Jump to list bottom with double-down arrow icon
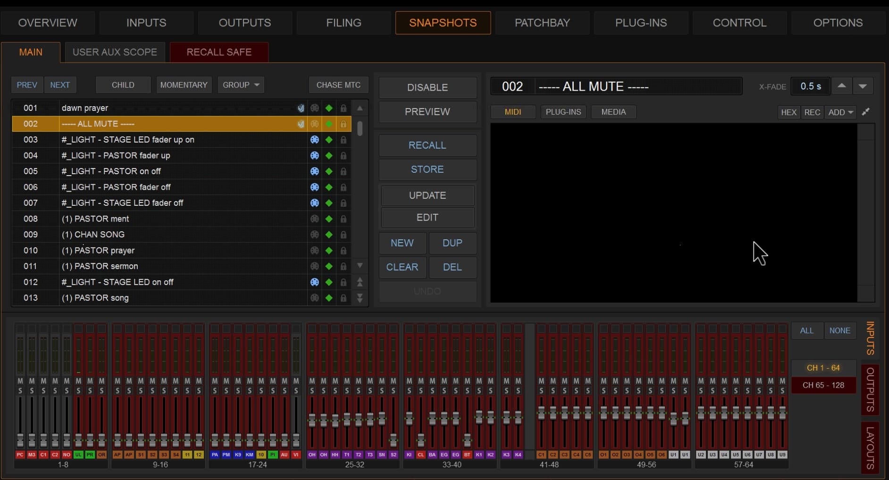889x480 pixels. click(x=360, y=298)
